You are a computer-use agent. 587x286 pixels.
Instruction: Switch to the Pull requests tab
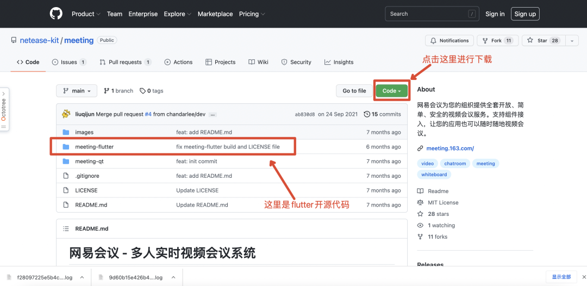click(x=126, y=62)
